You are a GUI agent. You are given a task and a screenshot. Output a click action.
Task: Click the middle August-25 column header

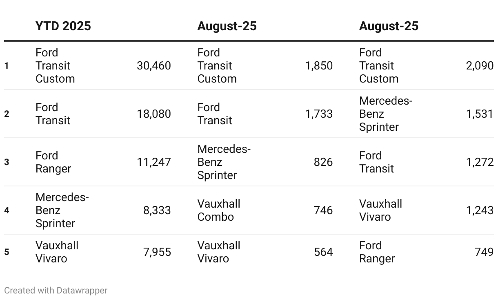[x=227, y=26]
